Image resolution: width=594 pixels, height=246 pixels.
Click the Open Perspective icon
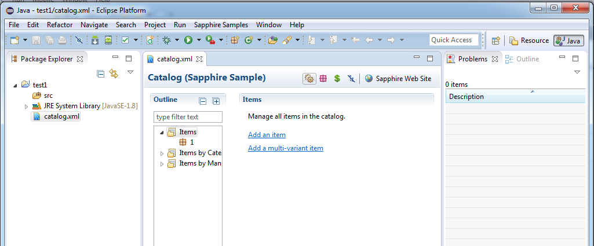tap(495, 41)
